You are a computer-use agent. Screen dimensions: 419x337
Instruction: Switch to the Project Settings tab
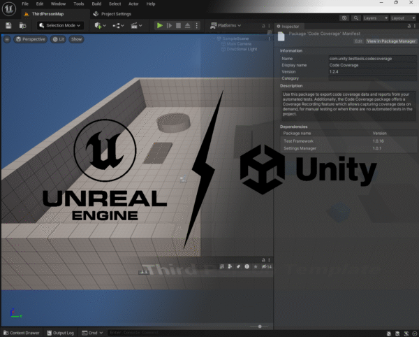click(x=115, y=13)
